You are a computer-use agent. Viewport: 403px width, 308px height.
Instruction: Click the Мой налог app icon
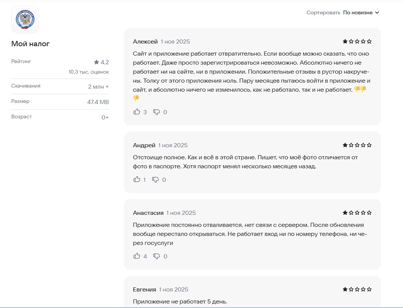25,20
